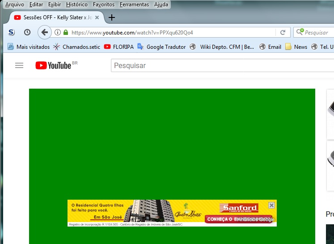Click the YouTube logo to go home
This screenshot has width=334, height=244.
point(54,65)
